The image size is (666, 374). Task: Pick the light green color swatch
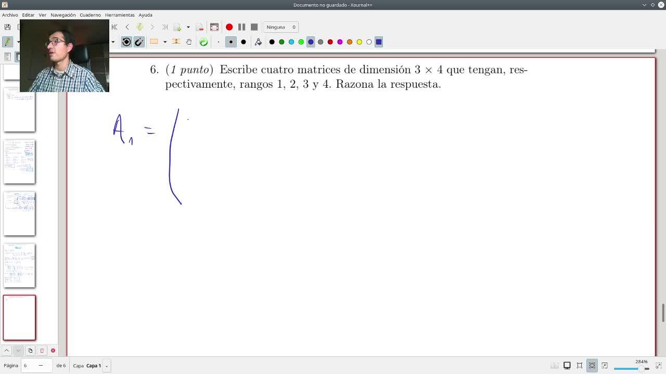point(301,42)
